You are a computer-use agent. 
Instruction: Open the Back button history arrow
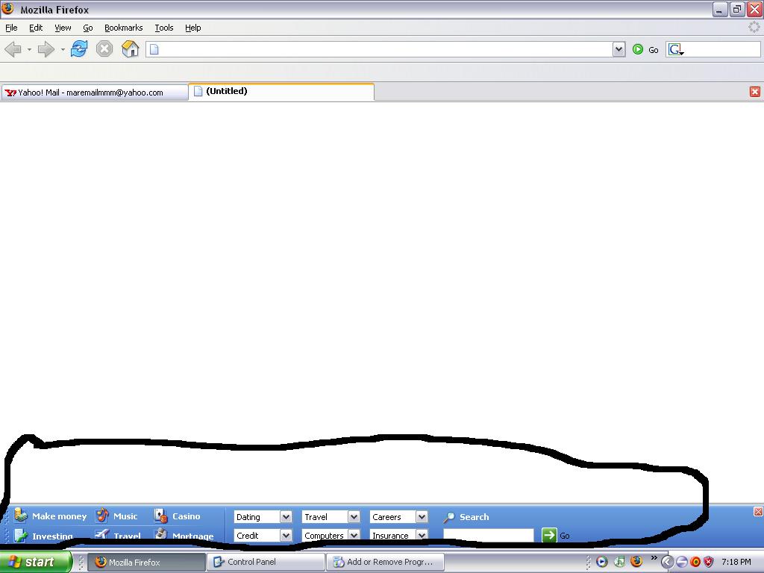[29, 49]
